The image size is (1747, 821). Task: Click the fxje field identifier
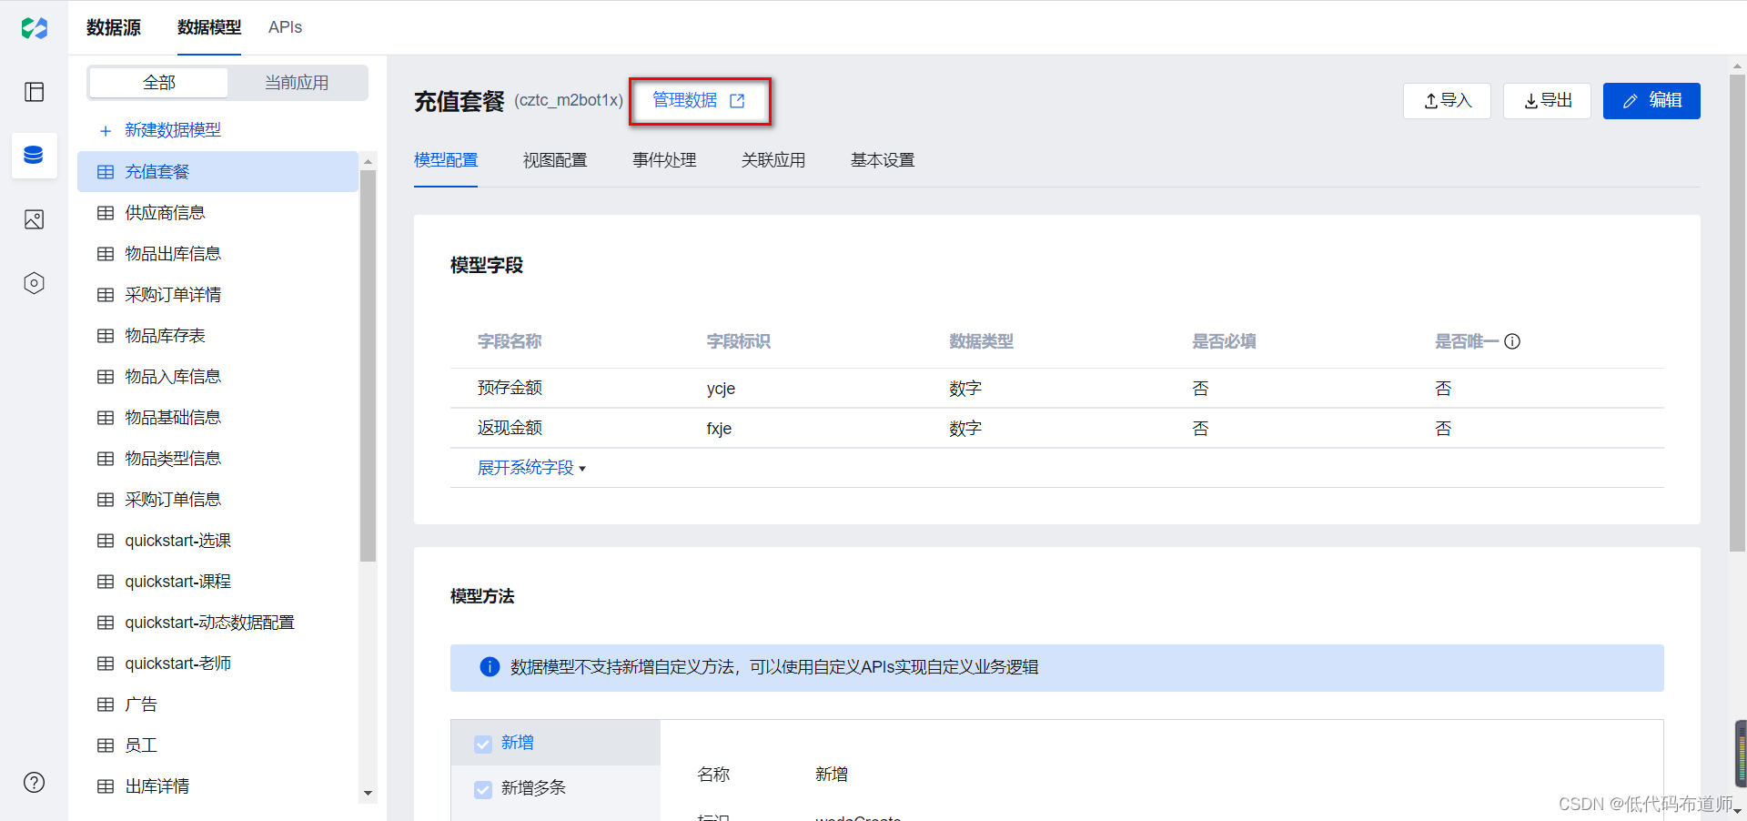coord(719,429)
